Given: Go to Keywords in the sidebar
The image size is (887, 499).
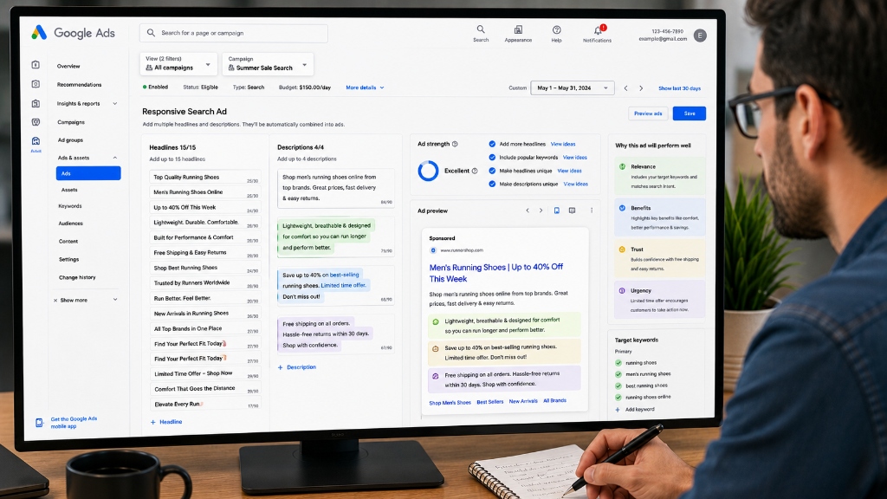Looking at the screenshot, I should coord(70,206).
